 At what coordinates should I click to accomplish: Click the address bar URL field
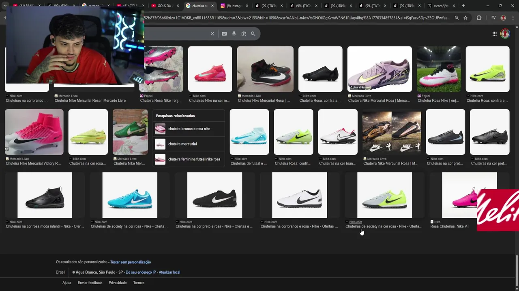tap(297, 18)
